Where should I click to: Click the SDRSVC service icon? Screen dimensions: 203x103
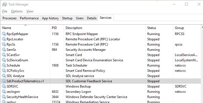pyautogui.click(x=4, y=86)
